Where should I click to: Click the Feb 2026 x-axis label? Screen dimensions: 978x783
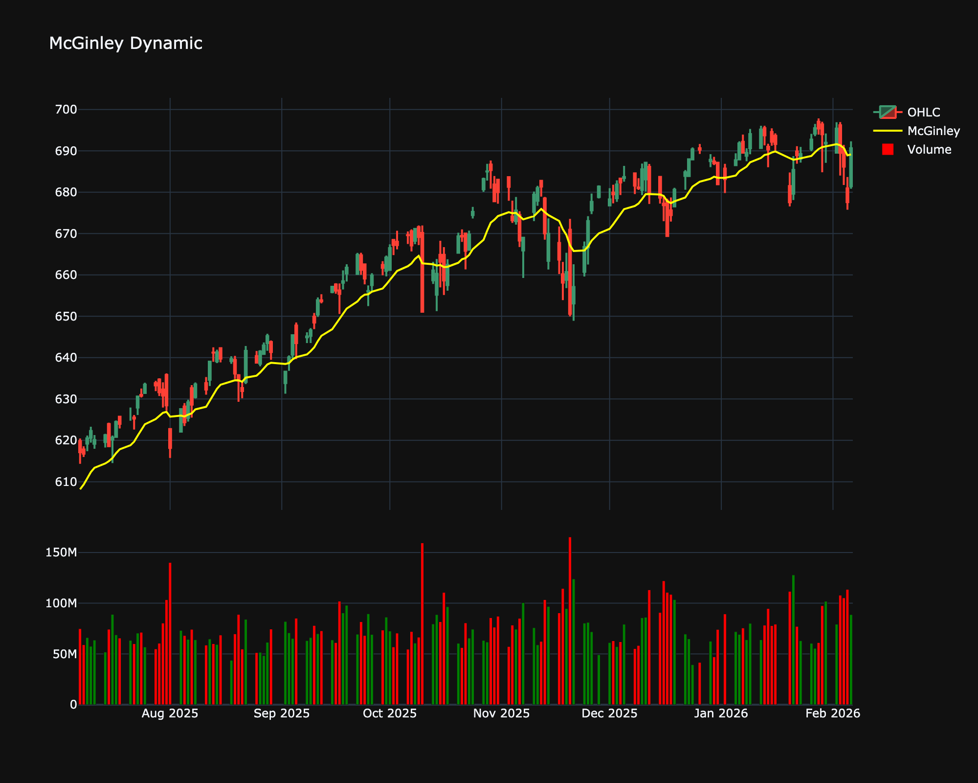(833, 714)
